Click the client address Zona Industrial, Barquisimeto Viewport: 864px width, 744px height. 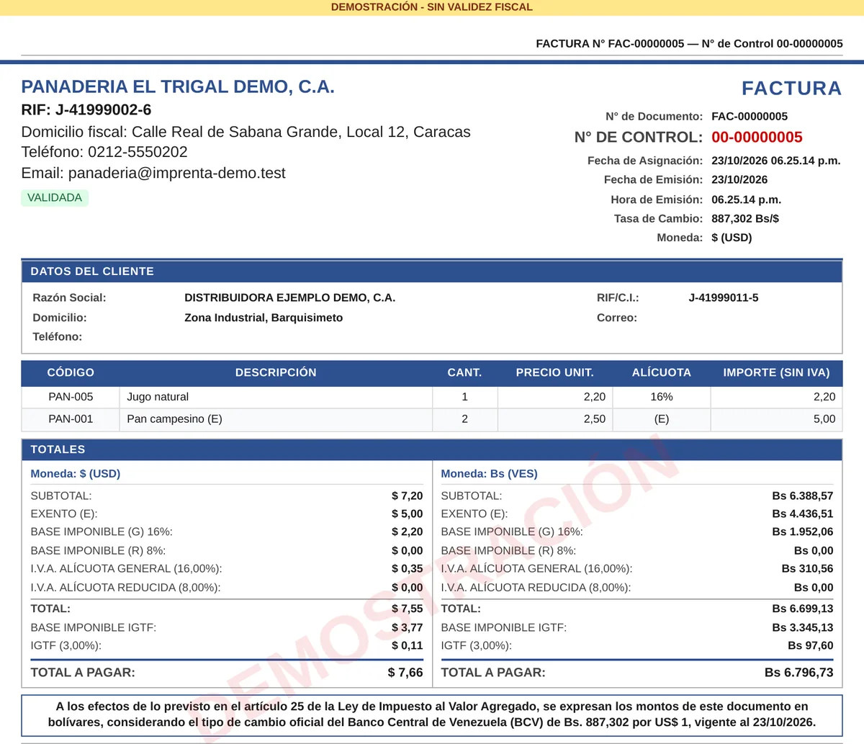[x=264, y=318]
